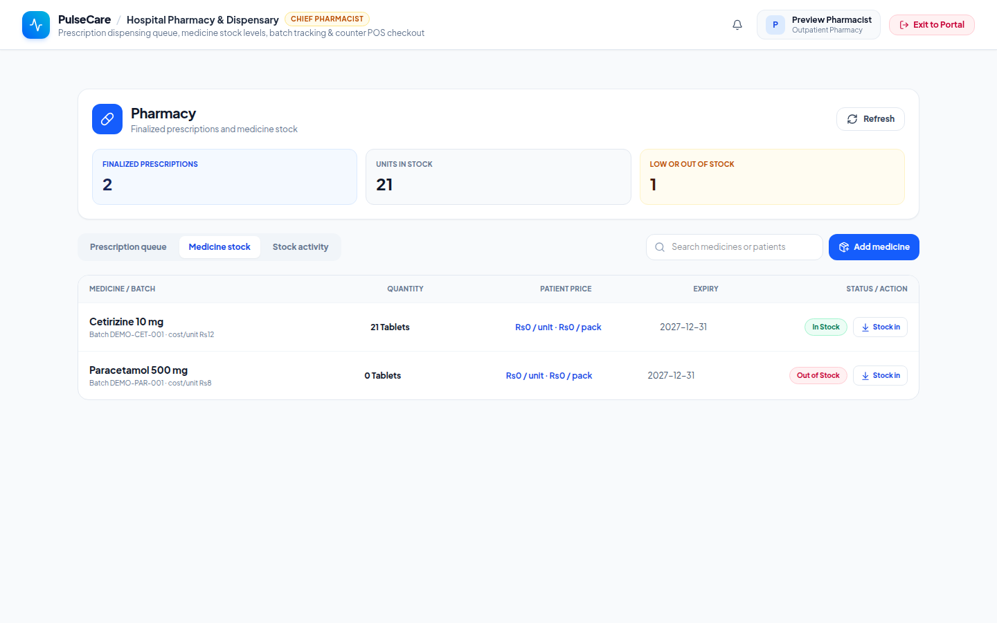Focus the Search medicines or patients field
The image size is (997, 623).
coord(735,247)
